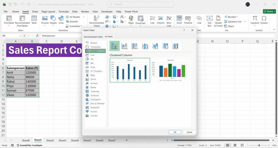This screenshot has width=278, height=148.
Task: Select the single-color clustered column preview
Action: tap(130, 70)
